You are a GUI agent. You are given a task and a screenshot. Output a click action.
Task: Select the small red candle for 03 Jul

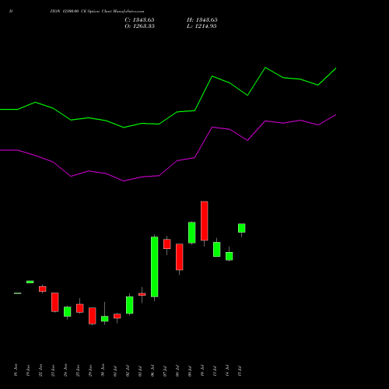[142, 294]
